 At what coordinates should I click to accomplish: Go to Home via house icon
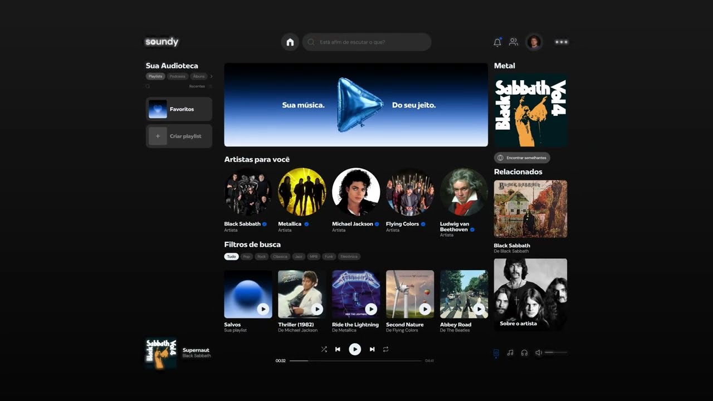pyautogui.click(x=290, y=42)
